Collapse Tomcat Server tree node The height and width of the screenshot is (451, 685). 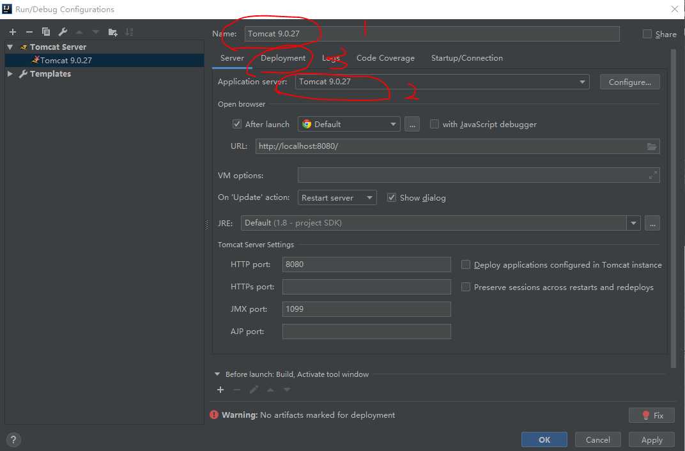(10, 47)
